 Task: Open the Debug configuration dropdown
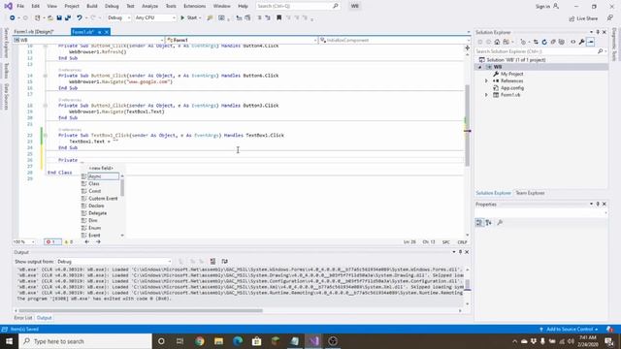118,17
